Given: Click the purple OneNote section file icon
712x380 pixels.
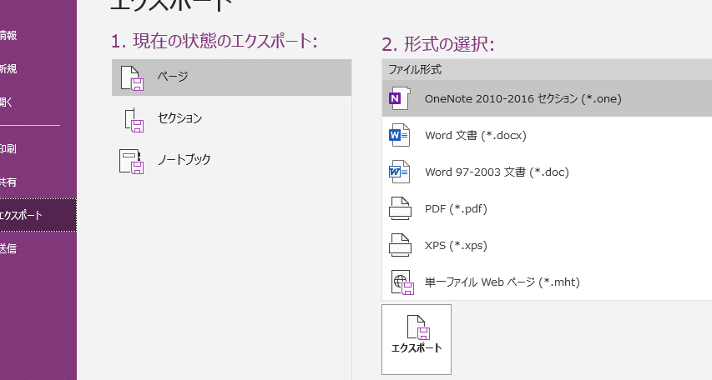Looking at the screenshot, I should coord(401,98).
